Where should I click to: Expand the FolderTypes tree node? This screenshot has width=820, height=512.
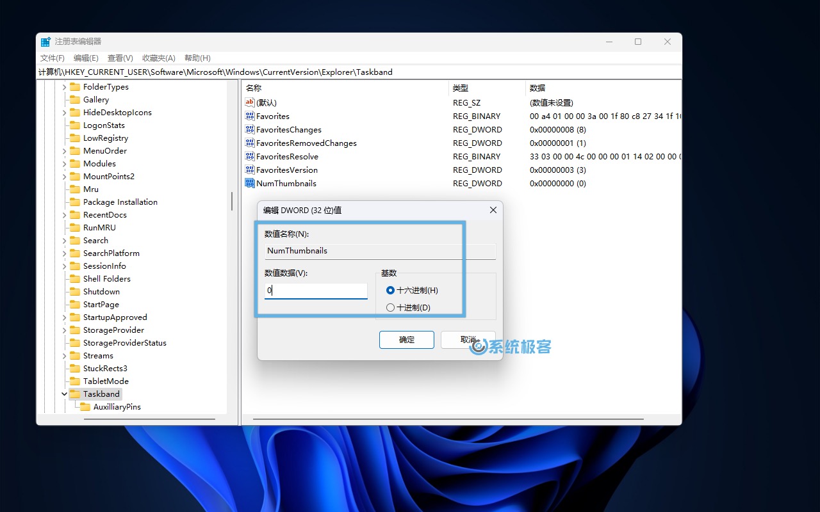[64, 87]
